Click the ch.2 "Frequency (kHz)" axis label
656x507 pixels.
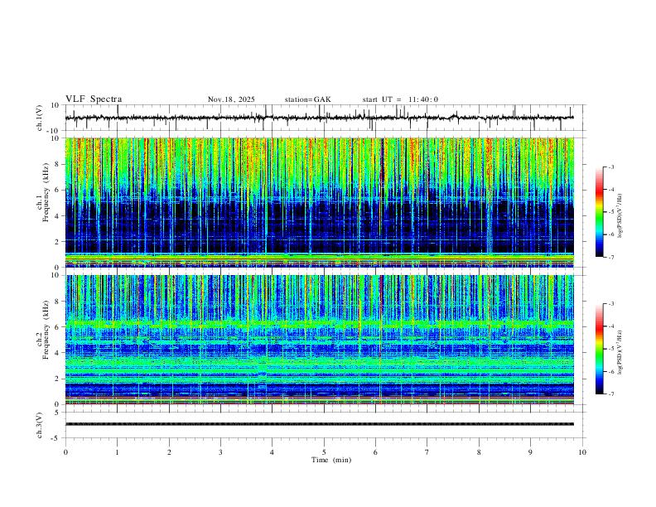click(46, 330)
